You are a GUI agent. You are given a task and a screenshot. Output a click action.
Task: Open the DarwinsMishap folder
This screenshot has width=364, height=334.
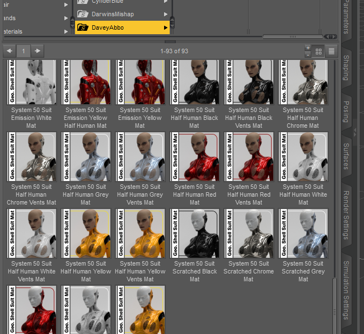point(122,14)
